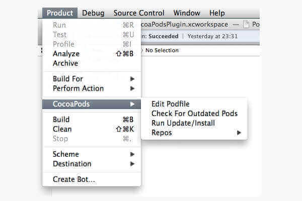Expand the Build For submenu
This screenshot has width=302, height=201.
pos(68,79)
